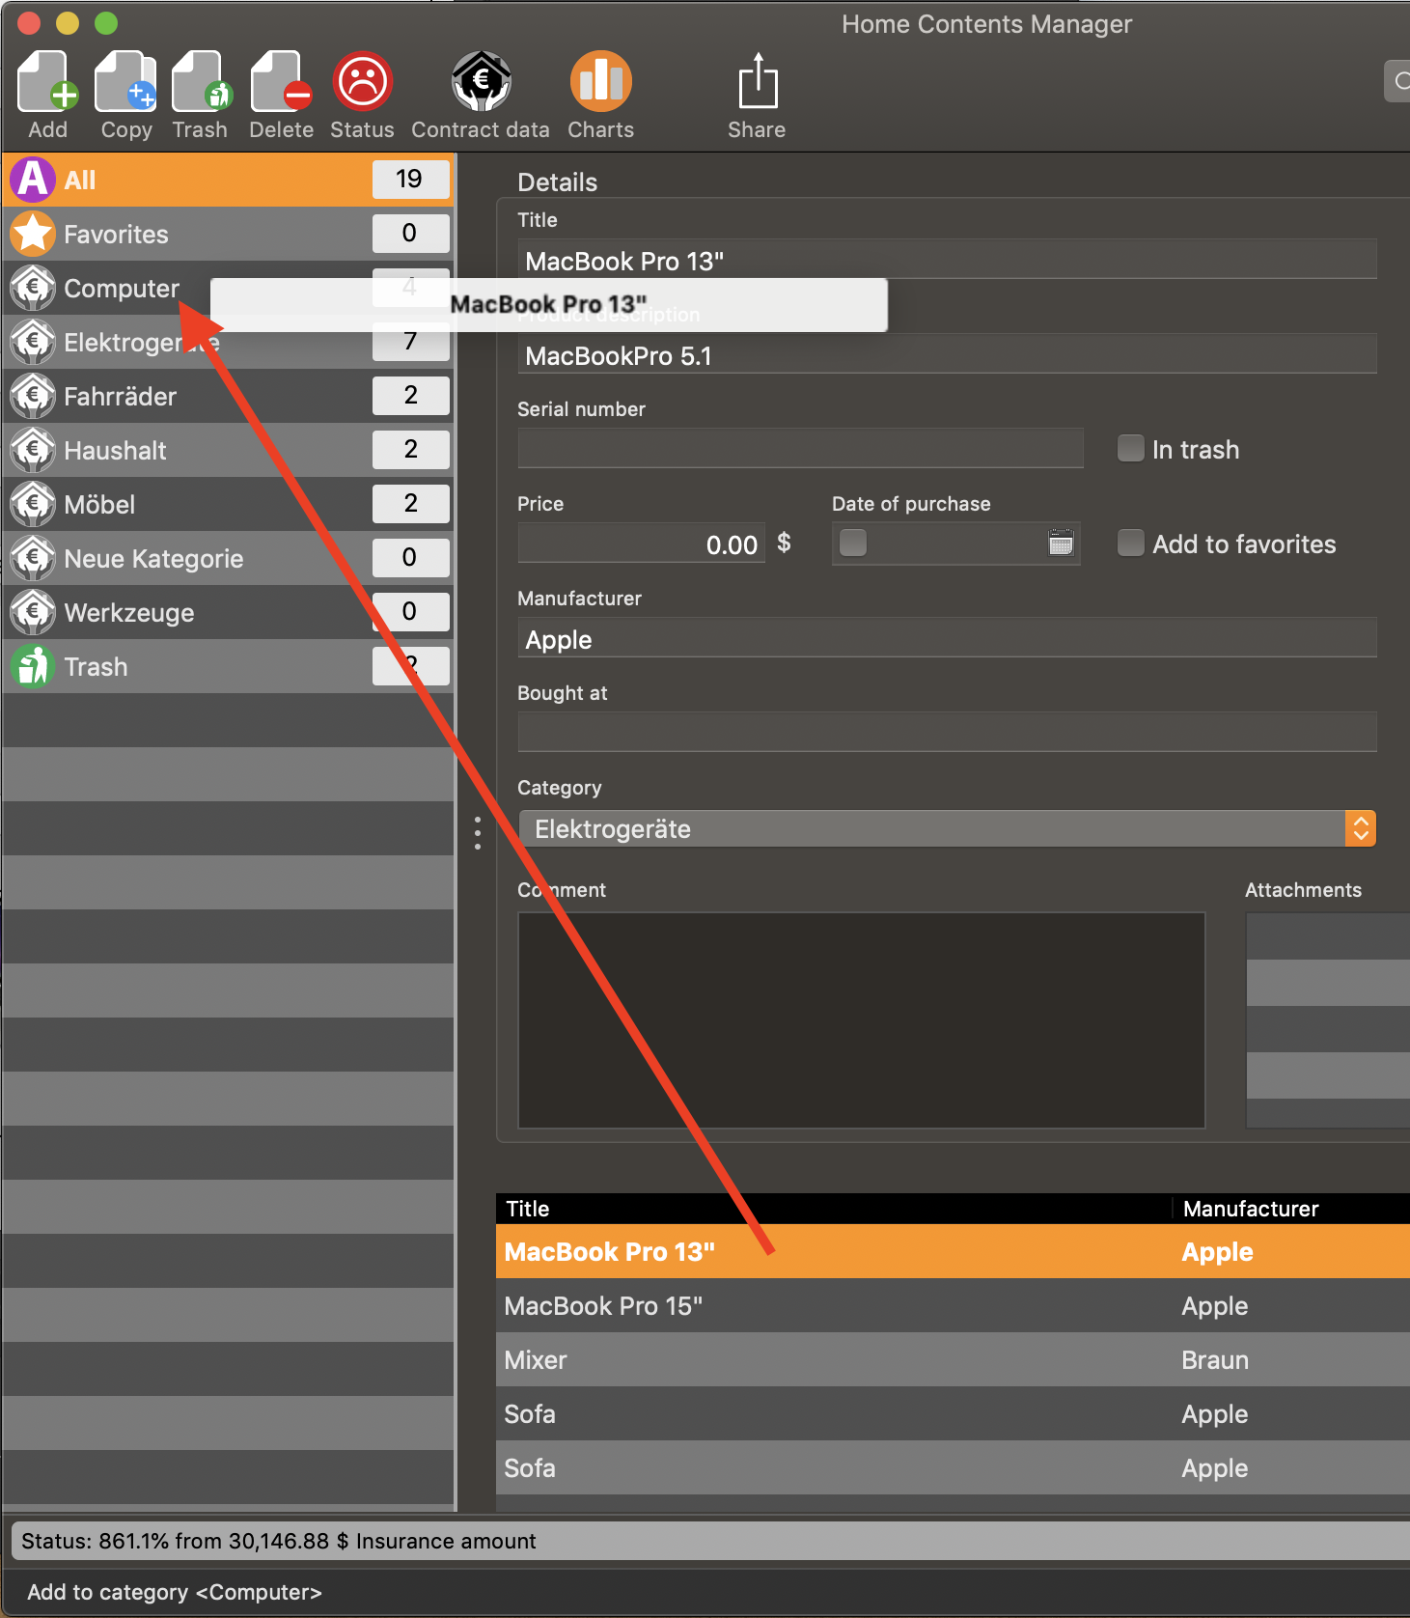The width and height of the screenshot is (1410, 1618).
Task: Select the Fahrräder category
Action: pyautogui.click(x=229, y=396)
